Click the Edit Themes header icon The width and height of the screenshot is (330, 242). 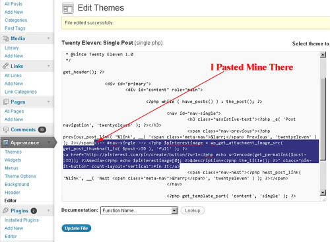click(68, 9)
